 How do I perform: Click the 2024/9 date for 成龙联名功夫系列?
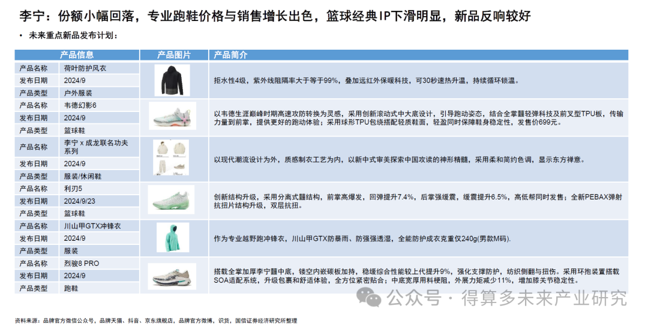coord(75,164)
